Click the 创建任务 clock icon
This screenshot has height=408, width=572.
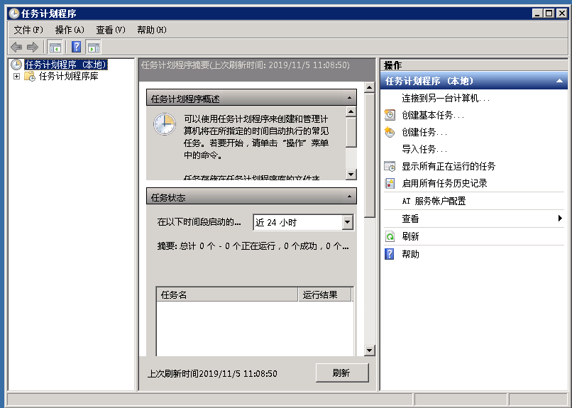point(390,132)
